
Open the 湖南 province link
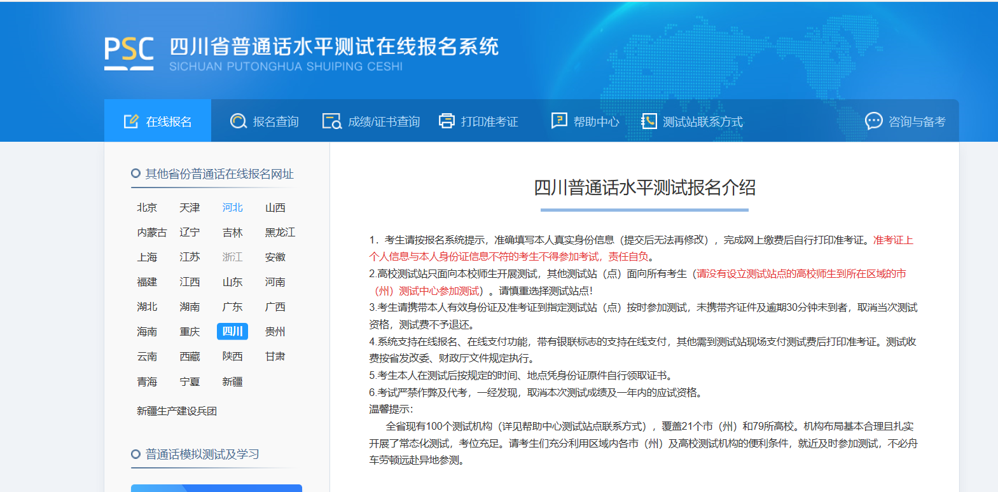pos(190,307)
